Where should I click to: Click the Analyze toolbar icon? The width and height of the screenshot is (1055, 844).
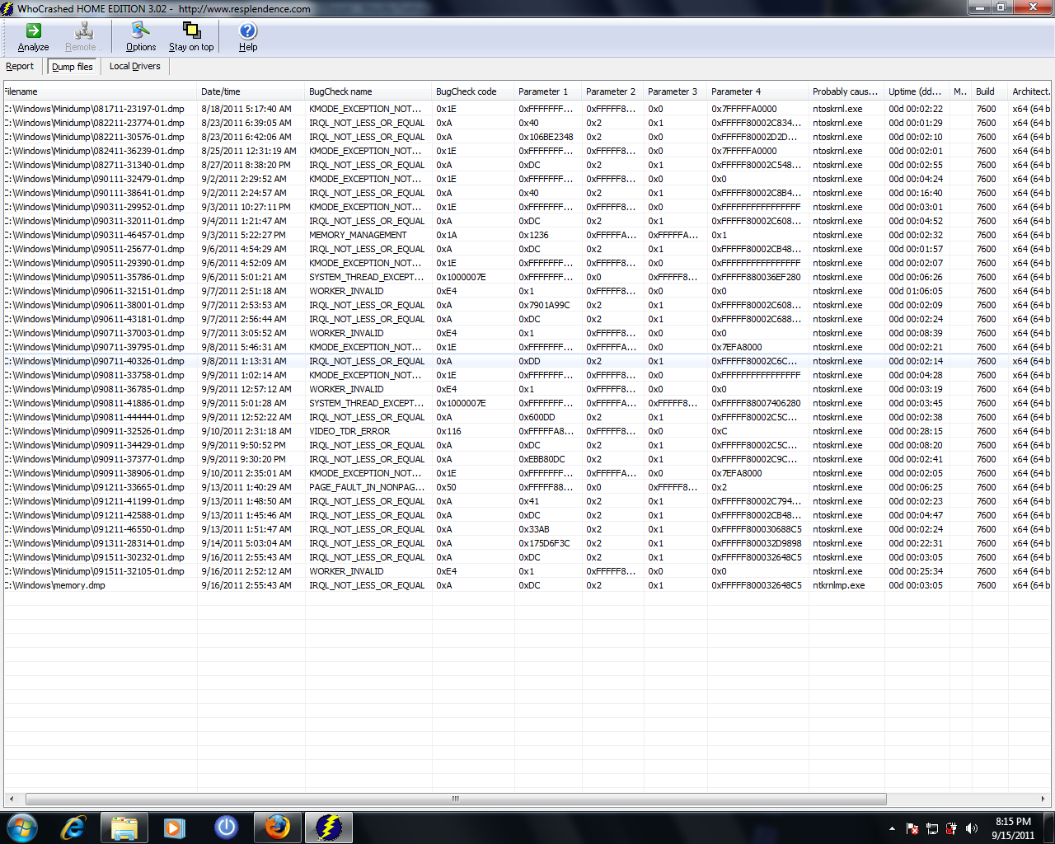pos(33,37)
